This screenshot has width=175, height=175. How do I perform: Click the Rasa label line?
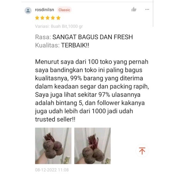[x=84, y=37]
